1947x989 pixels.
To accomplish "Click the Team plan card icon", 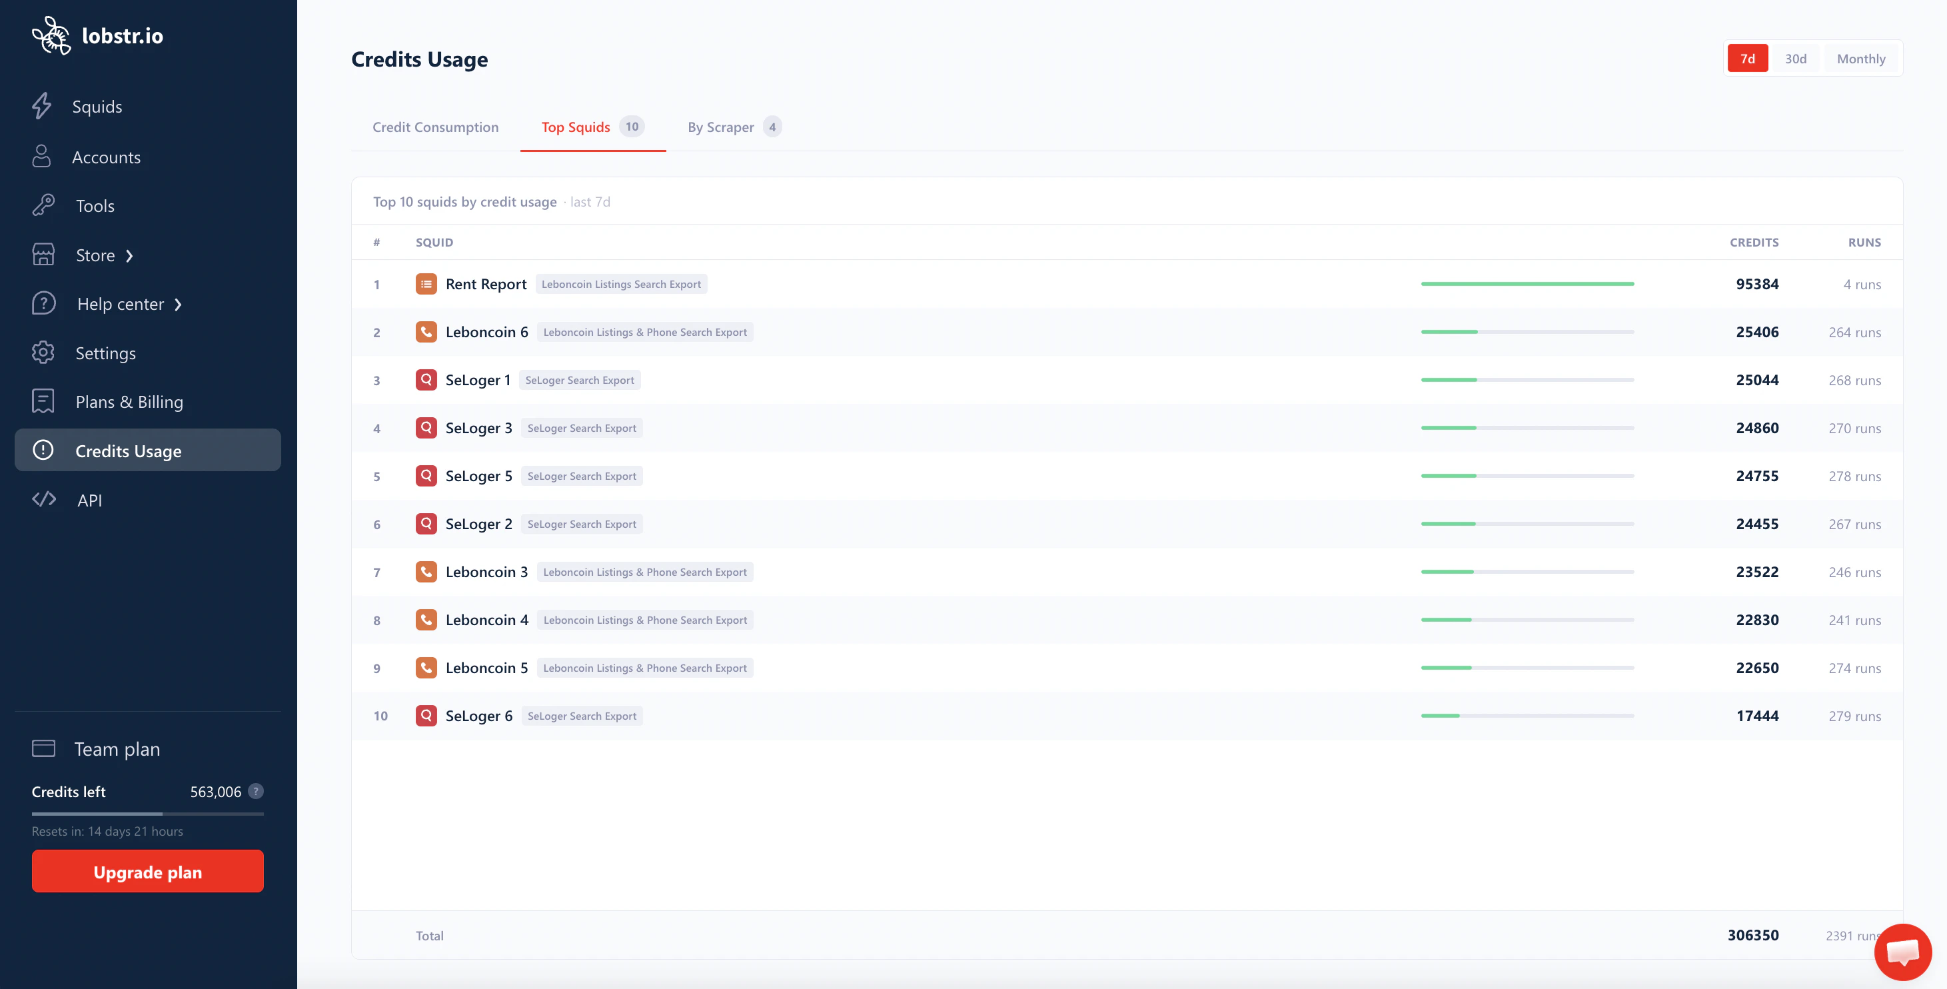I will pos(44,748).
